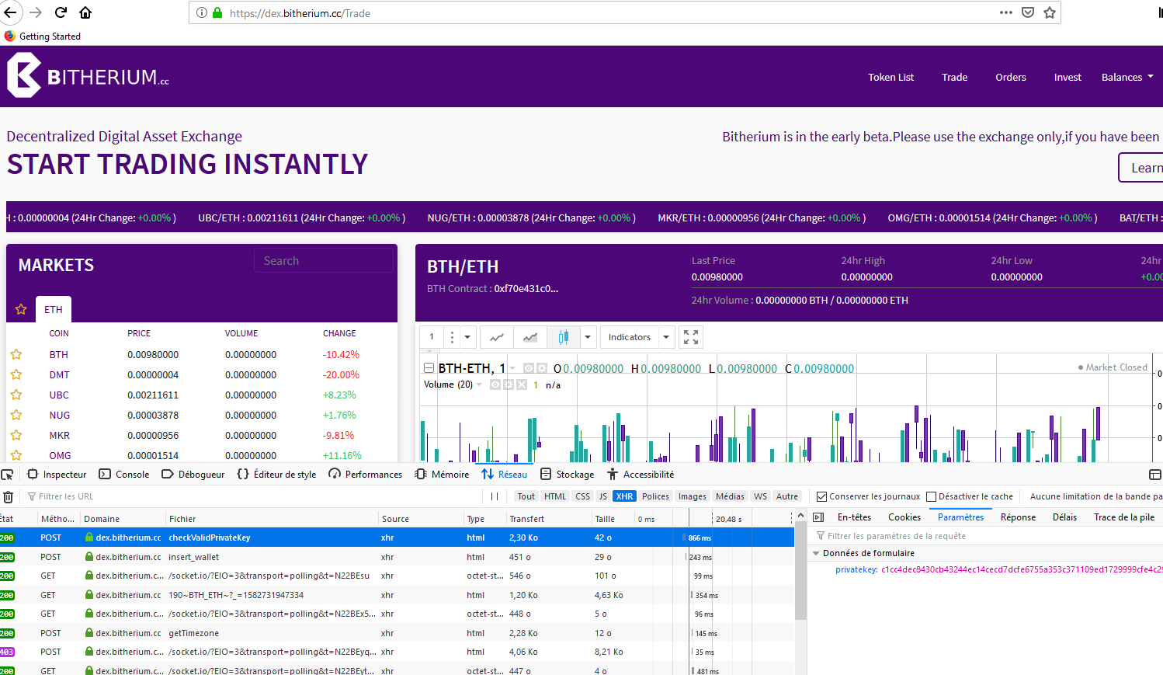Image resolution: width=1163 pixels, height=675 pixels.
Task: Click the Markets search field
Action: [324, 261]
